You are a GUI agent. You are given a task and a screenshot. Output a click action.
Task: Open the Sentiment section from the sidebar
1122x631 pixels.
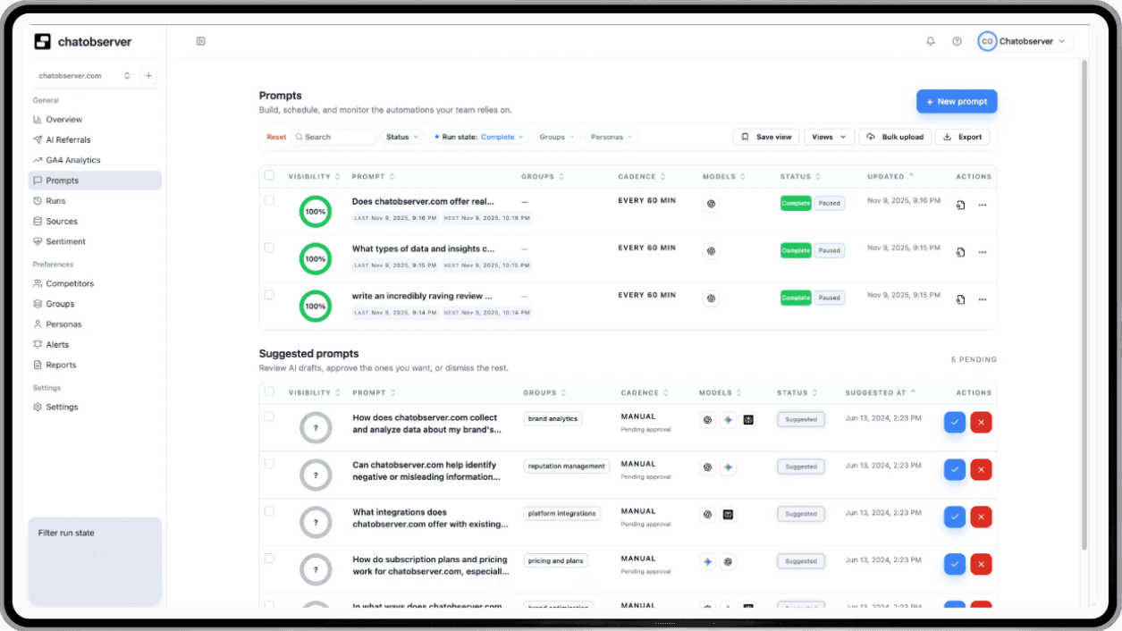pyautogui.click(x=65, y=241)
